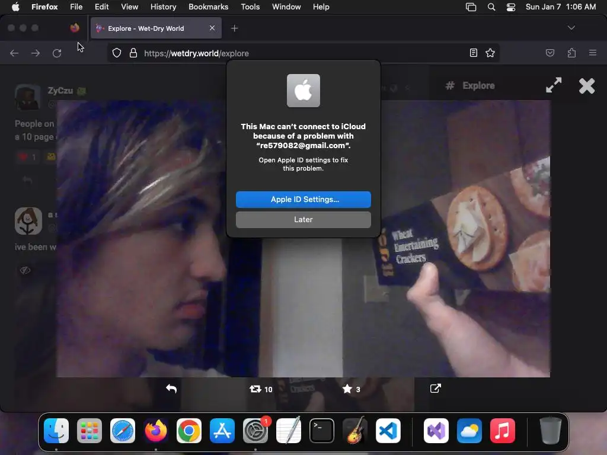607x455 pixels.
Task: Launch Safari from the dock
Action: pyautogui.click(x=123, y=431)
